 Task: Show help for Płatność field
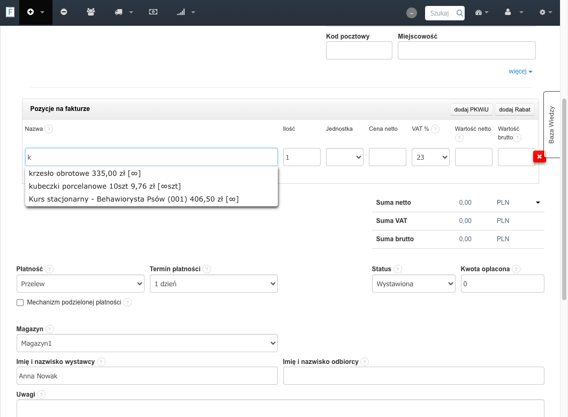[49, 269]
